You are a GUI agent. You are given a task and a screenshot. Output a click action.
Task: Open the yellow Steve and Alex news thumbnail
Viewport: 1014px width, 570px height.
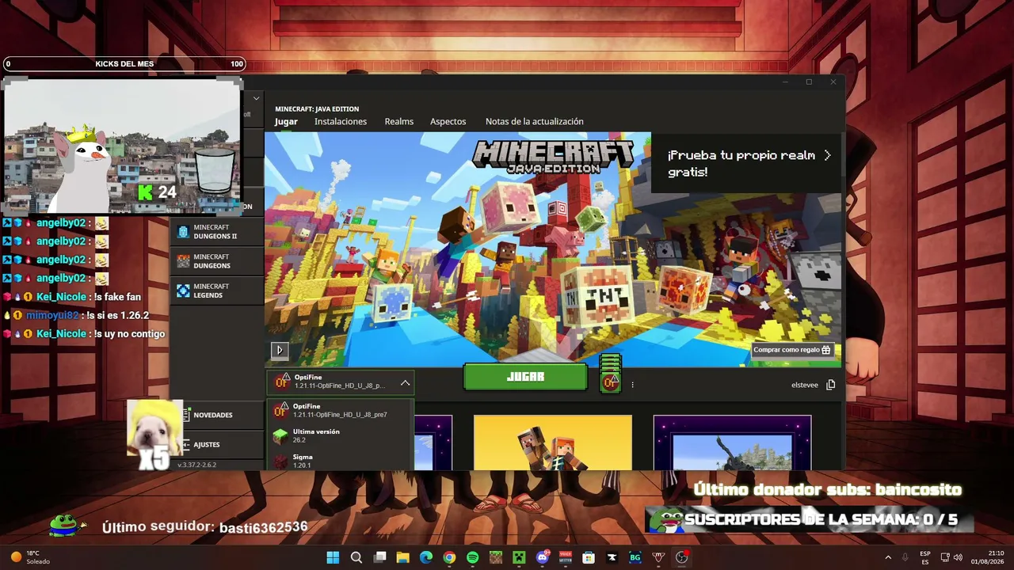[x=553, y=443]
